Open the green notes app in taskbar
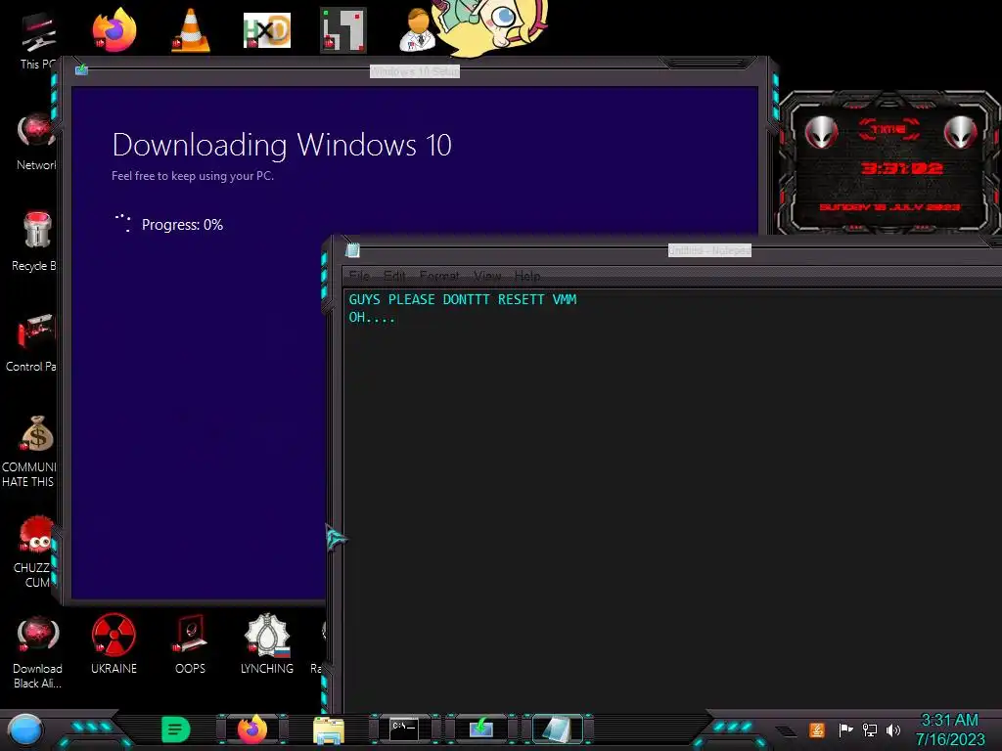This screenshot has height=751, width=1002. tap(176, 729)
